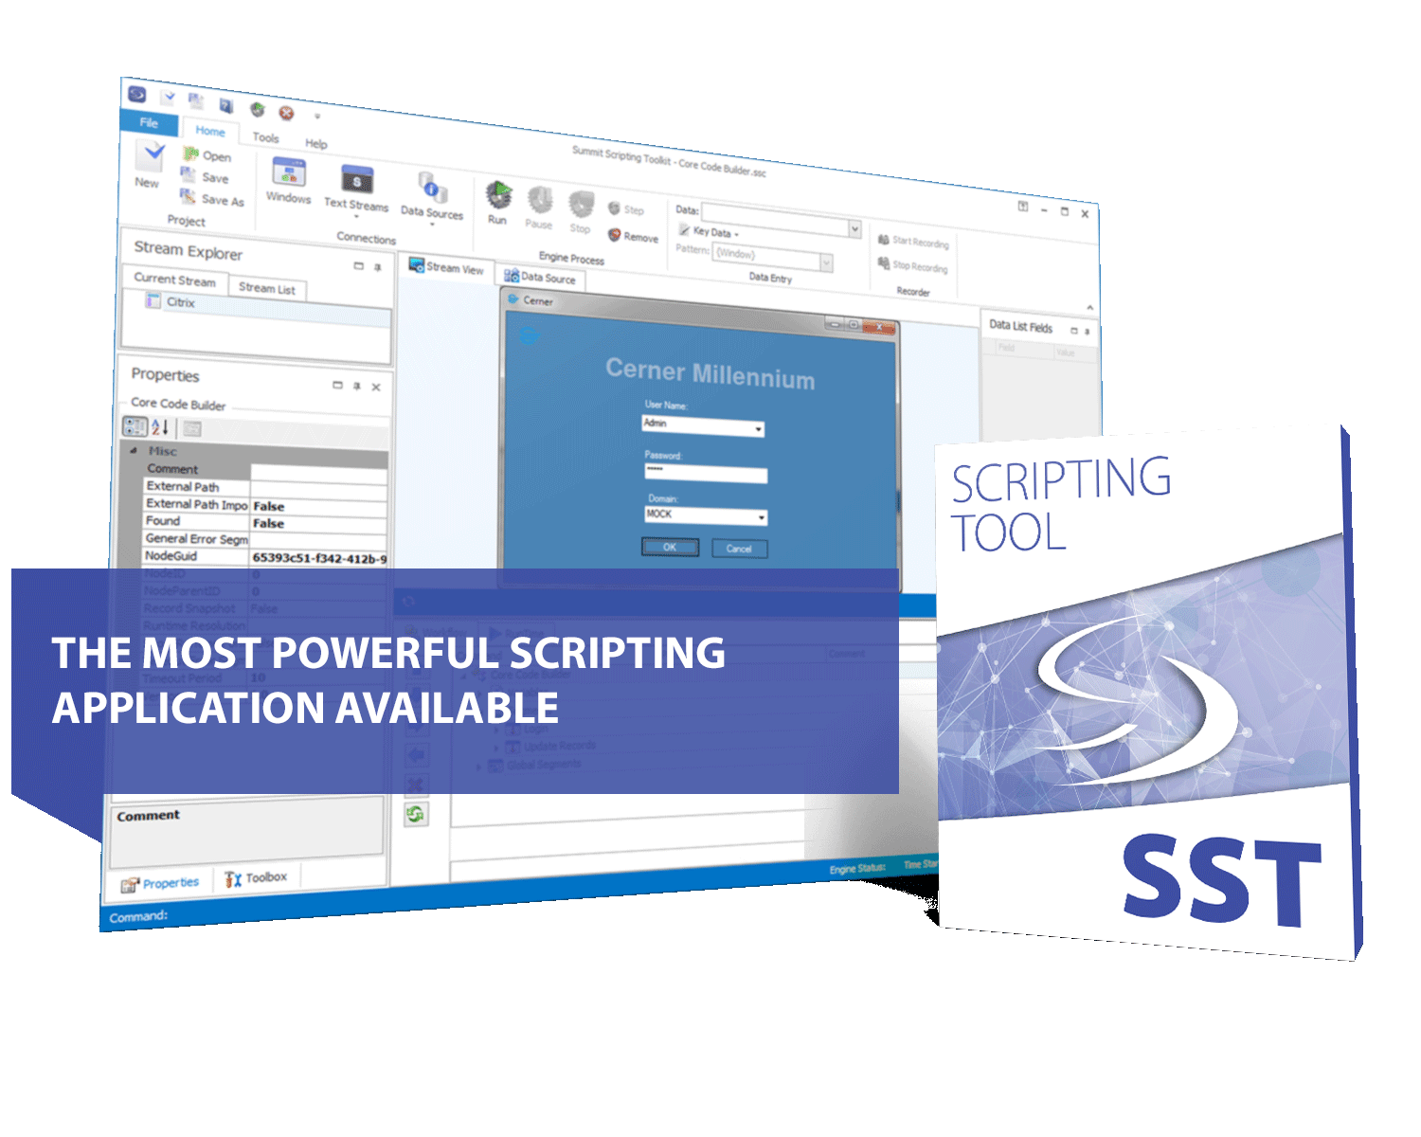Switch to the Toolbox bottom tab
This screenshot has height=1137, width=1421.
click(256, 878)
